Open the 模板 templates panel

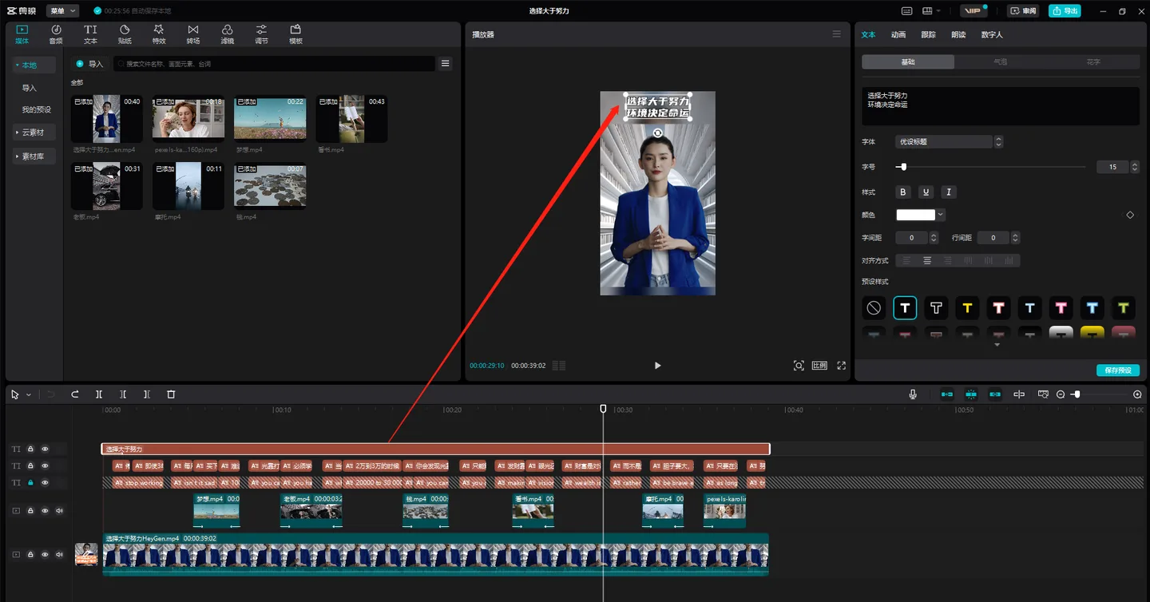tap(295, 34)
